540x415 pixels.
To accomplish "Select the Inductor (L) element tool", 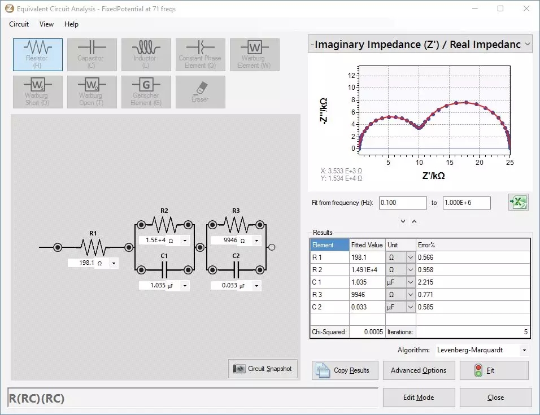I will pos(146,55).
